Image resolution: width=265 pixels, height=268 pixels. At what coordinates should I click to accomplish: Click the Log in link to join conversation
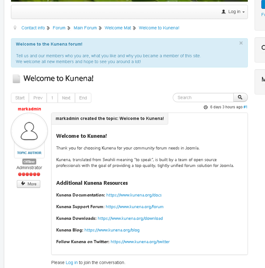[71, 263]
